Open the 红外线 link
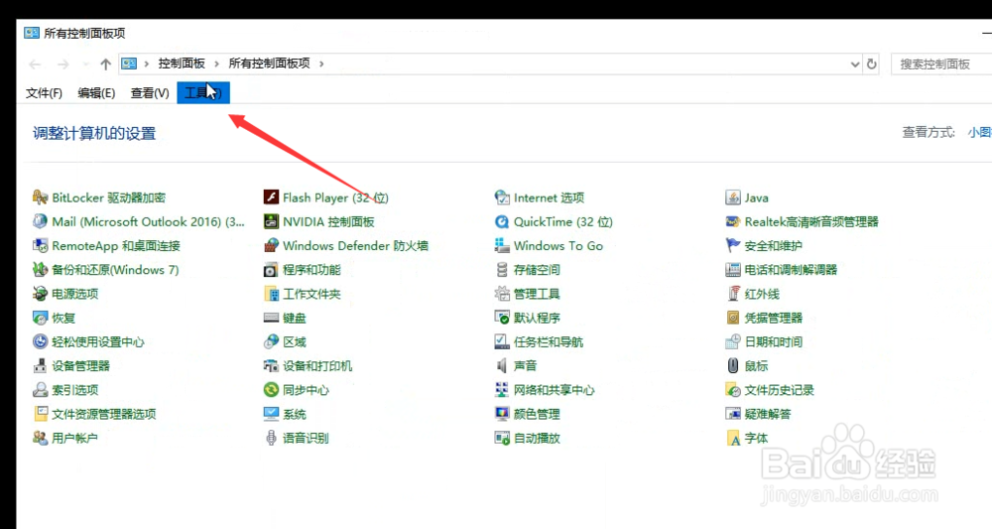This screenshot has height=529, width=992. tap(762, 294)
